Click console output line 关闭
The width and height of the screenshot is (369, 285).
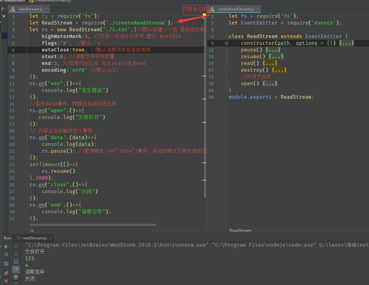point(30,279)
